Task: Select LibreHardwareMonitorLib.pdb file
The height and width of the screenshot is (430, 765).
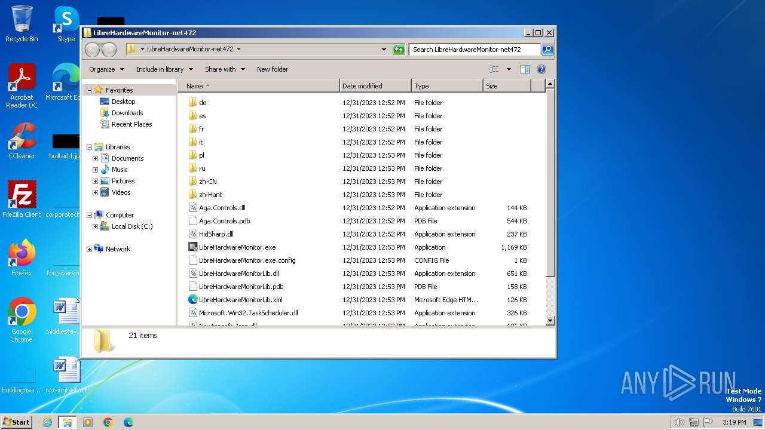Action: (241, 287)
